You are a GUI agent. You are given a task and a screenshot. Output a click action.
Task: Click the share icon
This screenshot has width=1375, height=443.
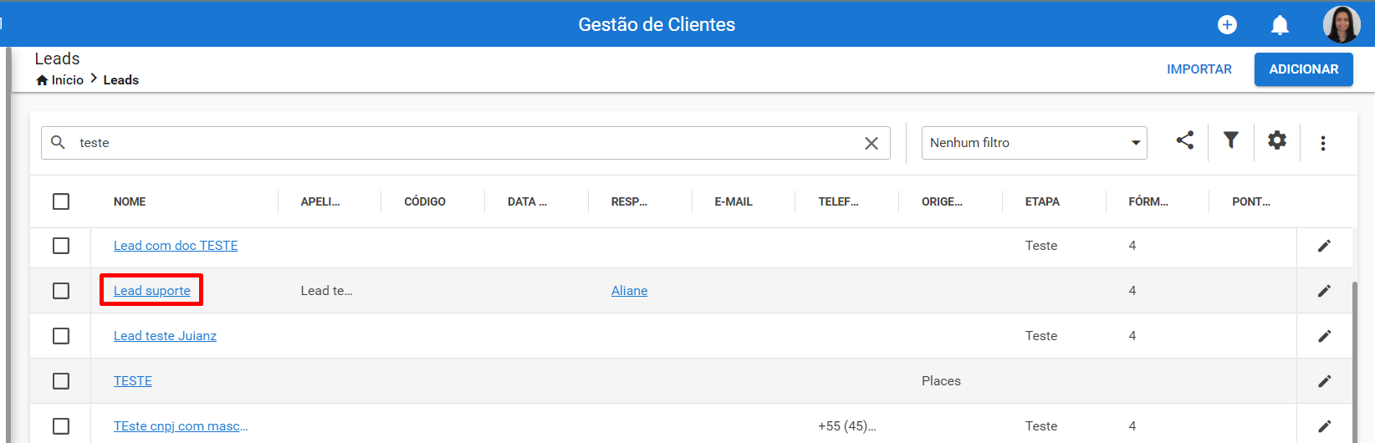tap(1185, 140)
